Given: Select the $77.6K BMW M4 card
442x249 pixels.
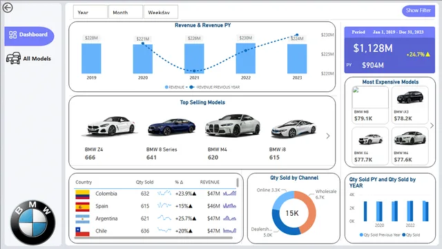Looking at the screenshot, I should [x=410, y=146].
